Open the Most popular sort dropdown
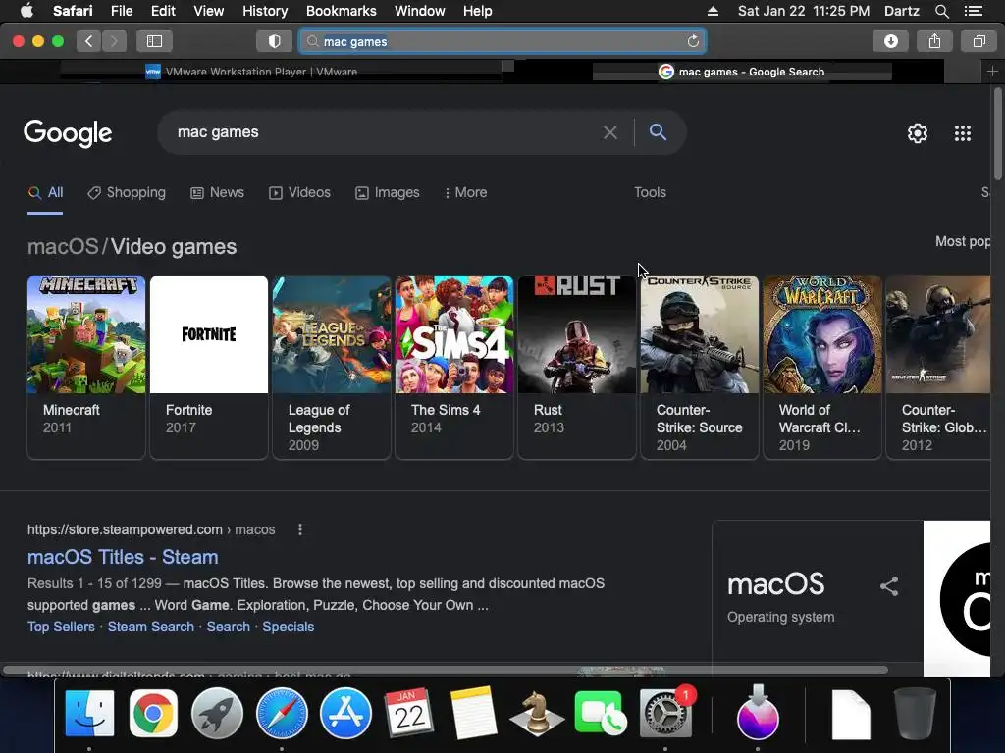The width and height of the screenshot is (1005, 753). point(962,241)
